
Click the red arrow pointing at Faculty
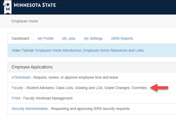[x=159, y=88]
